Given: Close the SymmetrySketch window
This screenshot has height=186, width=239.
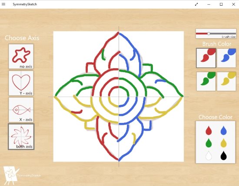Looking at the screenshot, I should [233, 4].
